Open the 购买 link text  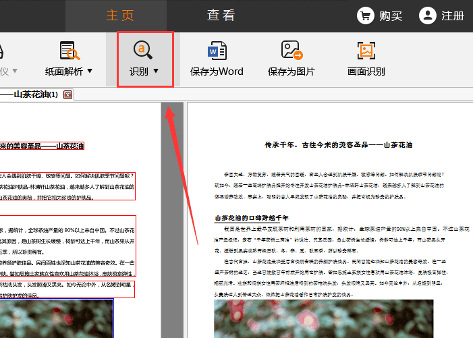click(391, 16)
